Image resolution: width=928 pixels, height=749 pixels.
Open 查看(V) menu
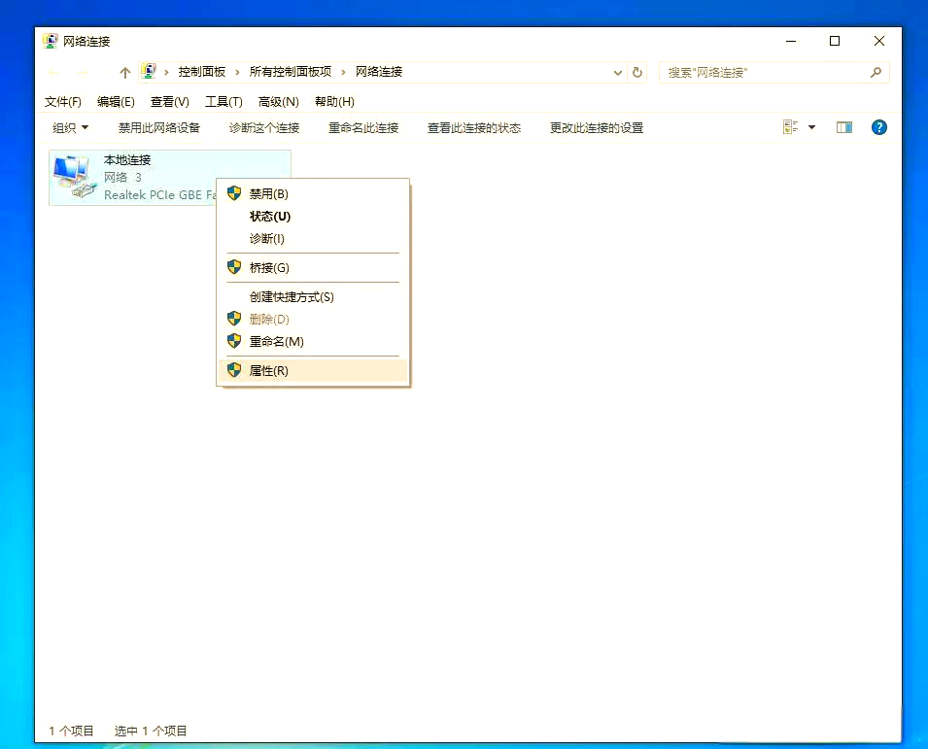[x=170, y=102]
